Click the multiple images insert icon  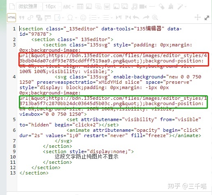pyautogui.click(x=125, y=7)
